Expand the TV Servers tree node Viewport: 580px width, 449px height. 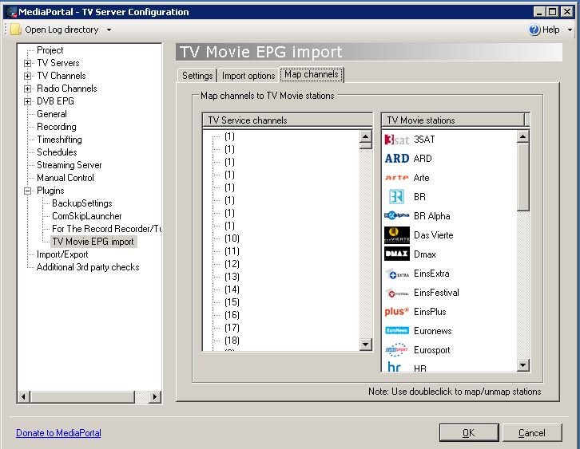pos(27,63)
